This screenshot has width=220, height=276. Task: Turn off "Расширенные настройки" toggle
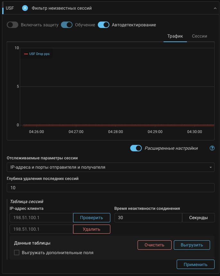(x=136, y=148)
